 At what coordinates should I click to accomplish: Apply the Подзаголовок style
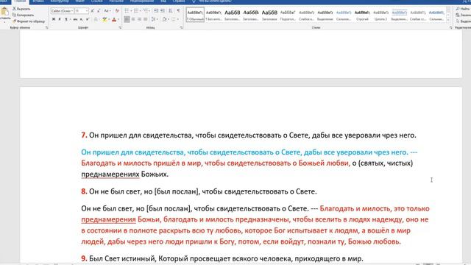(x=288, y=15)
